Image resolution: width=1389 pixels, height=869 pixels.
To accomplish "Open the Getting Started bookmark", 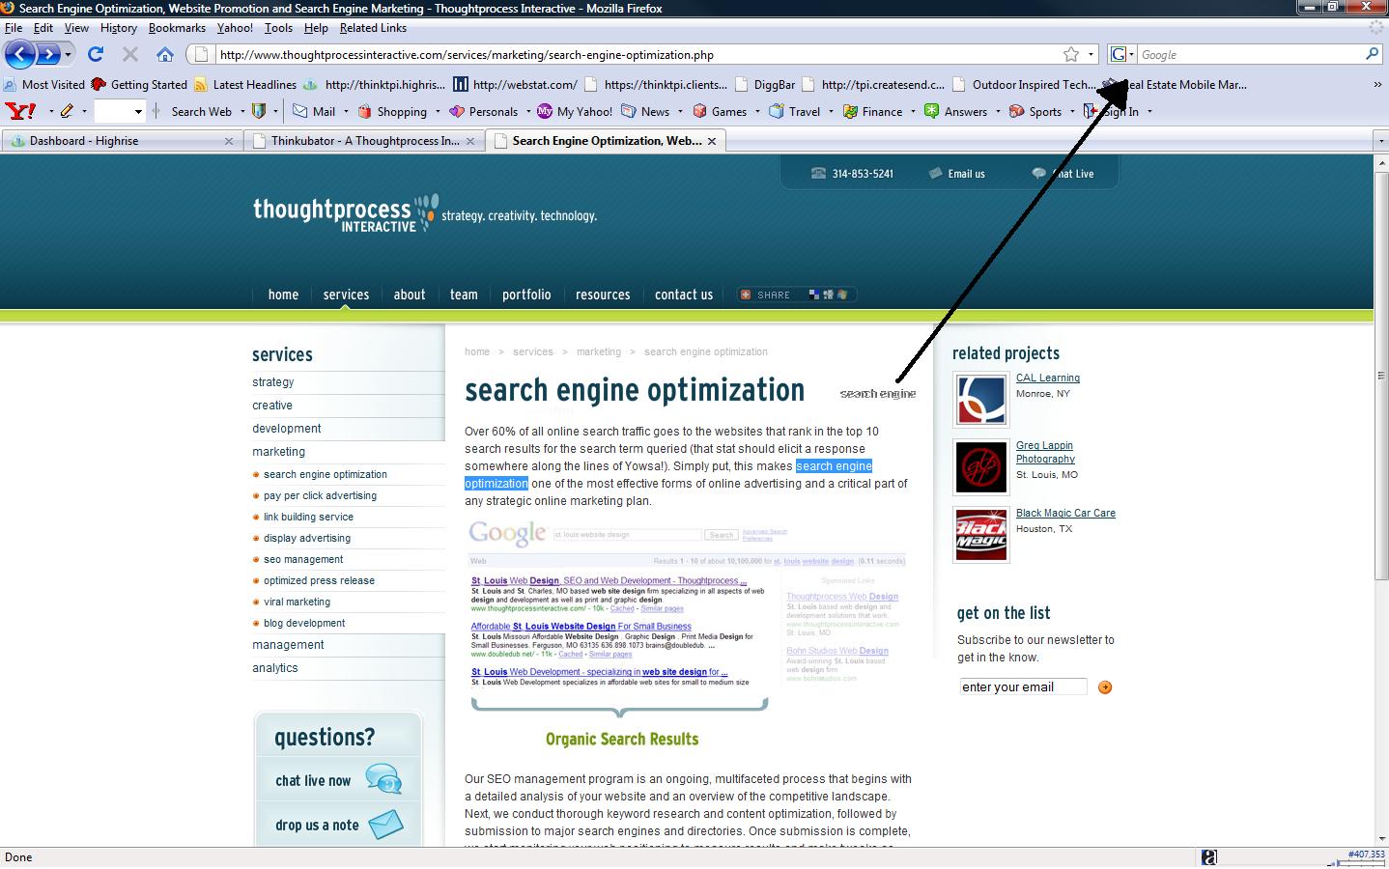I will click(139, 85).
